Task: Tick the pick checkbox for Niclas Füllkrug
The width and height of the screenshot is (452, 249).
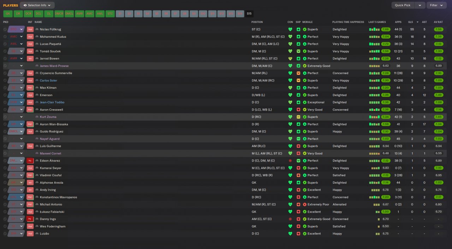Action: [x=5, y=29]
